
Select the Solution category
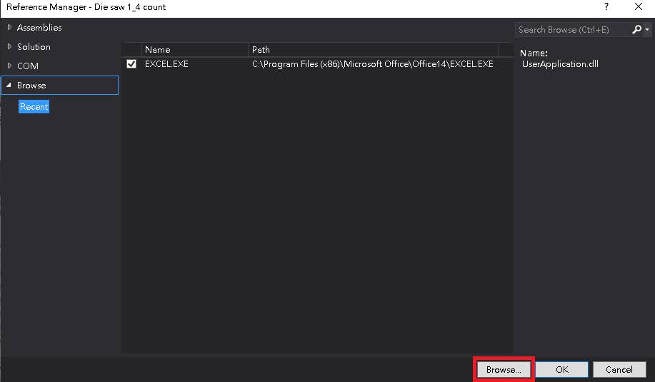pyautogui.click(x=34, y=46)
